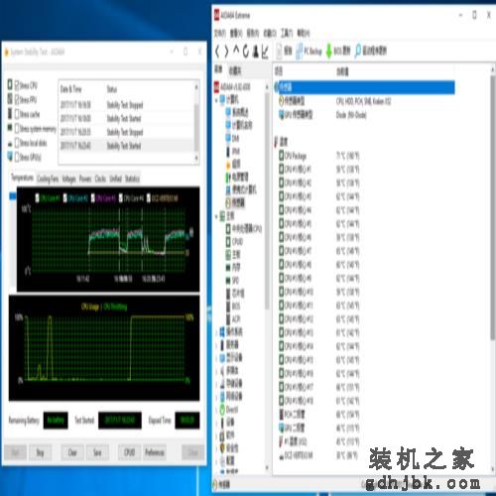This screenshot has height=496, width=496.
Task: Click the sensor list vertical scrollbar
Action: point(492,206)
